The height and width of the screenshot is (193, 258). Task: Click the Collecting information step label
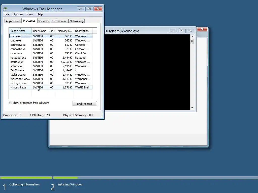24,184
